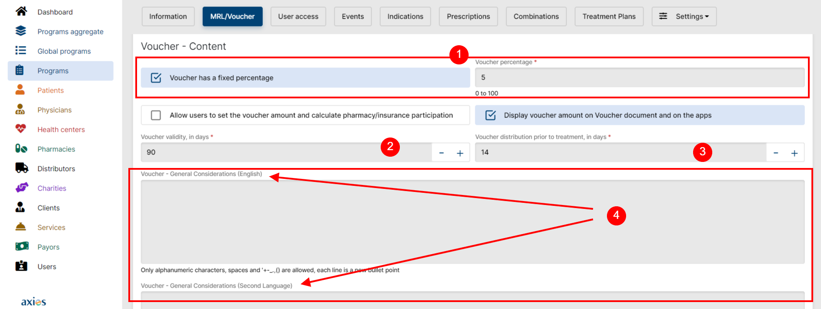Decrease voucher distribution days with minus
Screen dimensions: 821x309
click(776, 153)
